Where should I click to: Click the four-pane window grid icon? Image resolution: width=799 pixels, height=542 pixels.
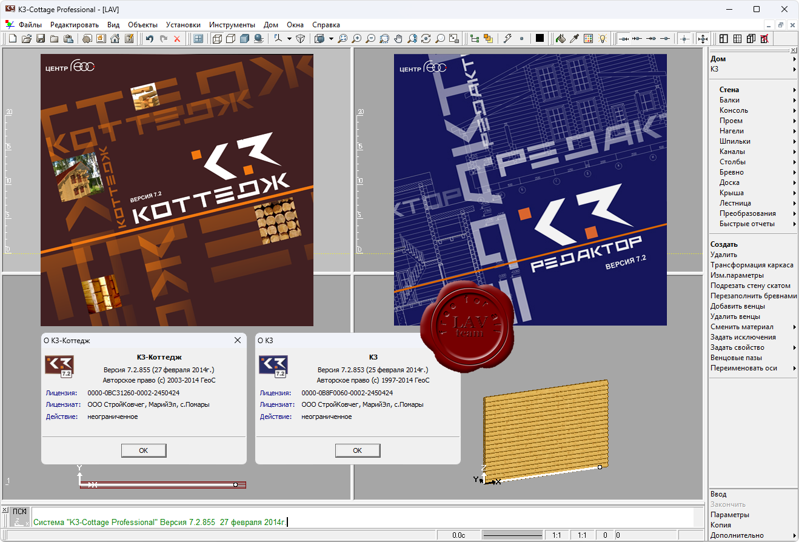coord(198,39)
